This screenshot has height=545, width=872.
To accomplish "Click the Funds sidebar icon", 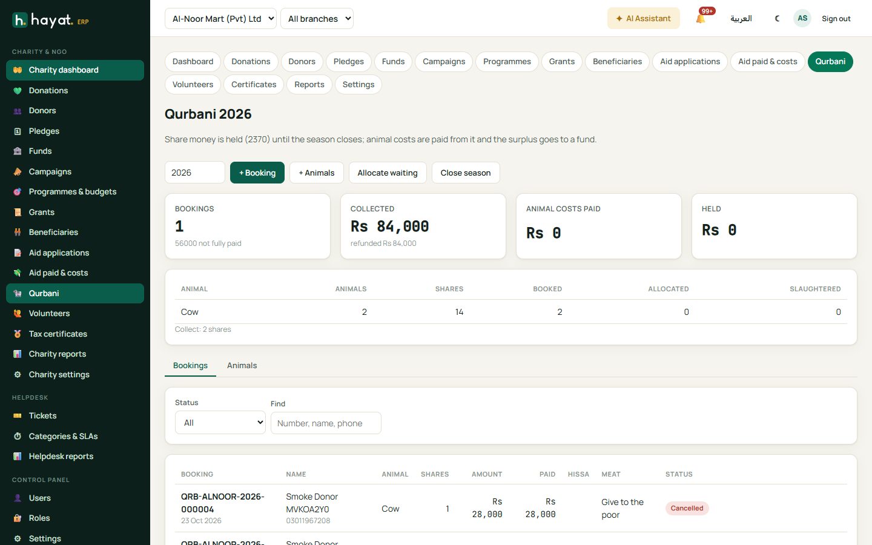I will (x=18, y=151).
